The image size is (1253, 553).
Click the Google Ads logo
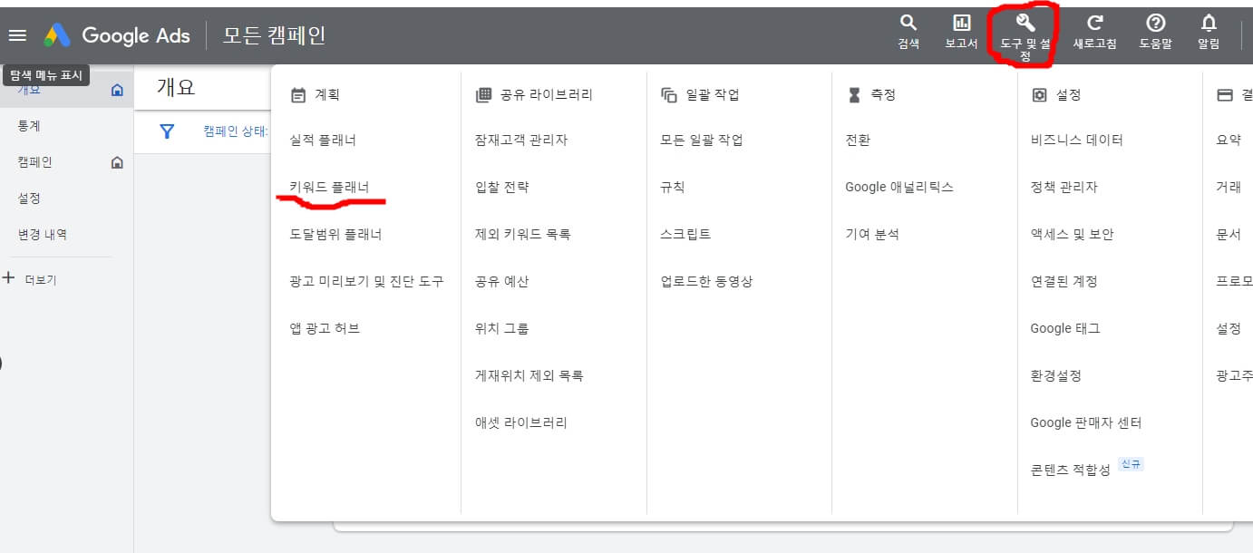(117, 36)
